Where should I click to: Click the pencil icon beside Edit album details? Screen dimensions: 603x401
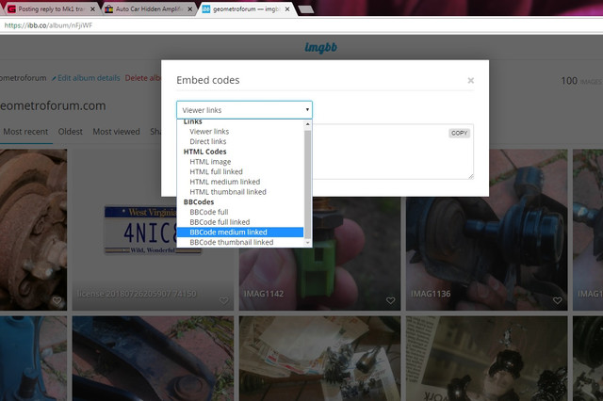point(55,79)
